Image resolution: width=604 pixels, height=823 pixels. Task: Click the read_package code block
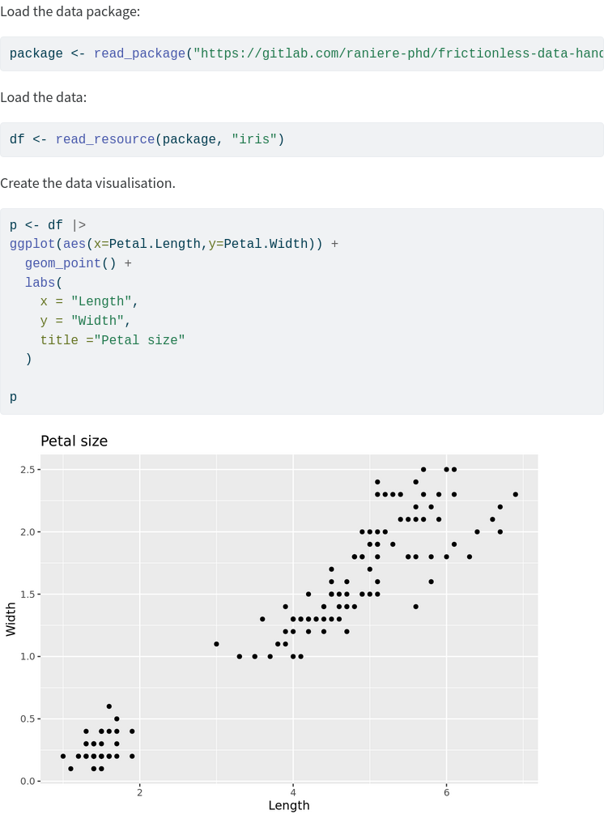coord(302,53)
